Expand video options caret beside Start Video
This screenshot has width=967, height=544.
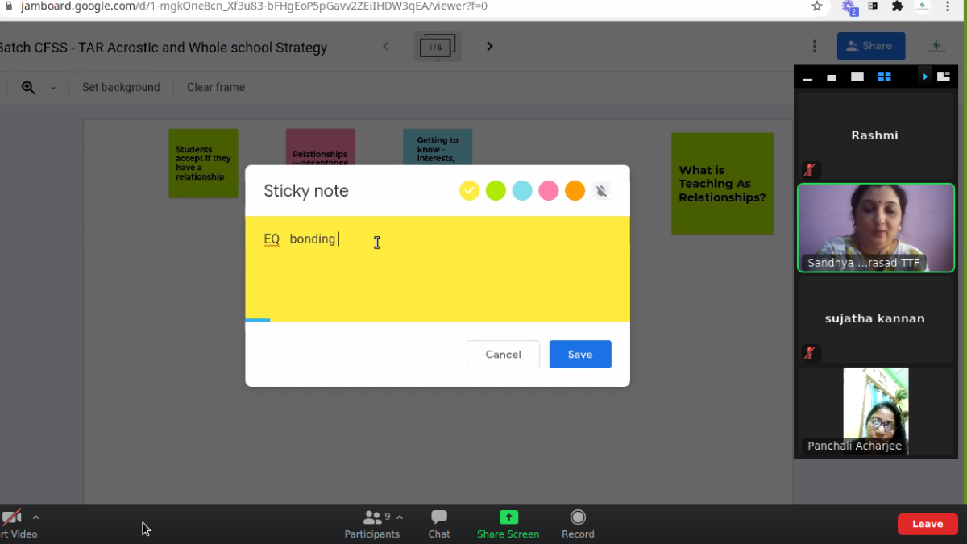pyautogui.click(x=35, y=517)
